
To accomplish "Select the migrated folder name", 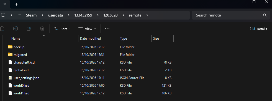I will tap(20, 55).
